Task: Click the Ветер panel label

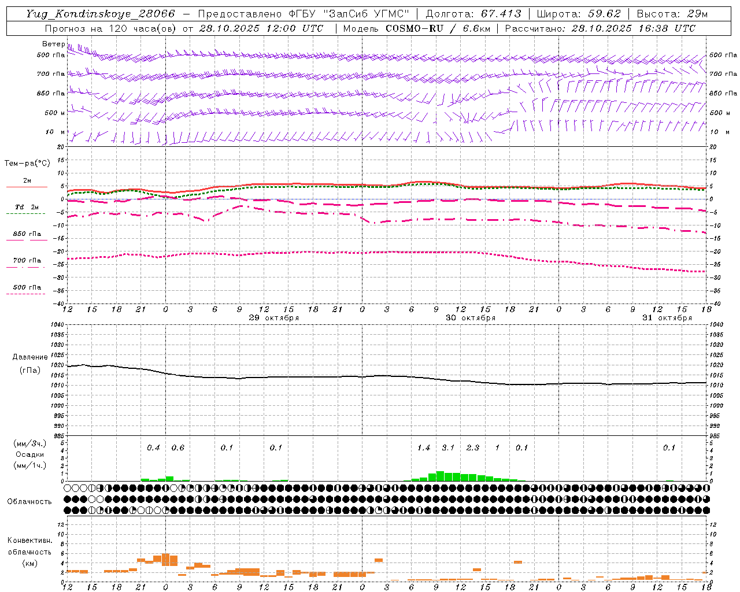Action: [x=53, y=44]
